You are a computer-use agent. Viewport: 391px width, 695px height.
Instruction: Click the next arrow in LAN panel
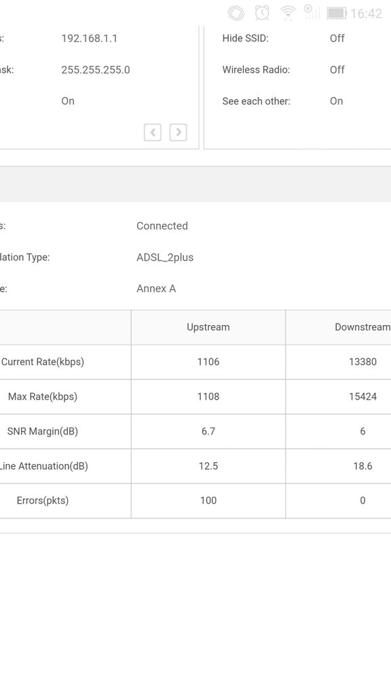pos(179,132)
